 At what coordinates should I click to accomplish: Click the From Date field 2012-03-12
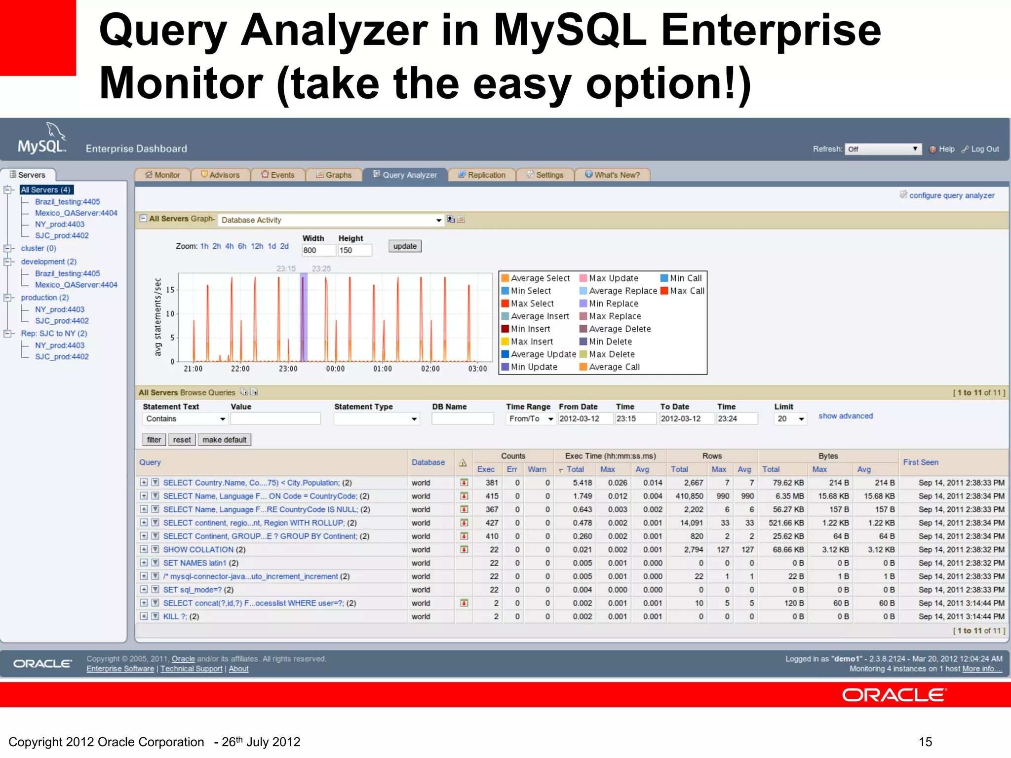click(x=585, y=418)
